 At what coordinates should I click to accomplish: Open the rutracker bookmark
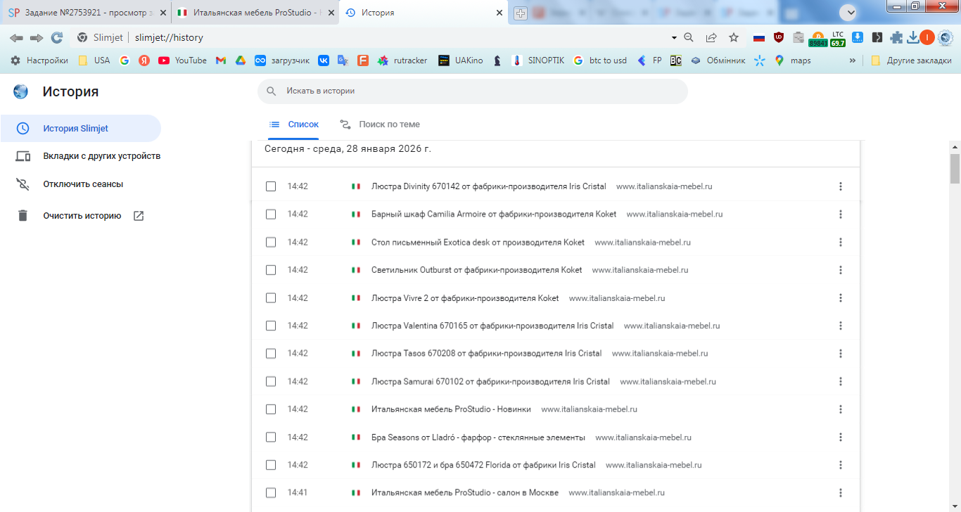[x=402, y=60]
